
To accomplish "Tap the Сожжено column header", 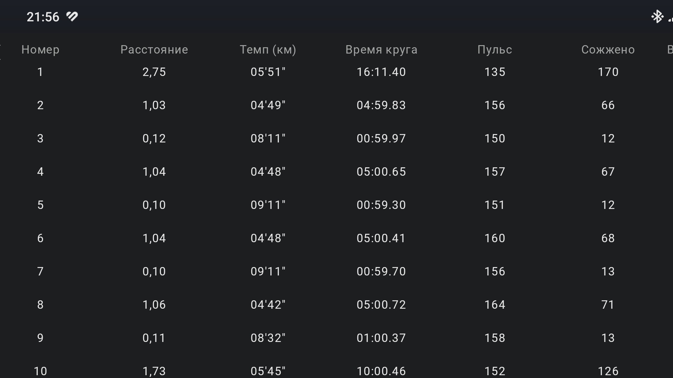I will (x=608, y=50).
